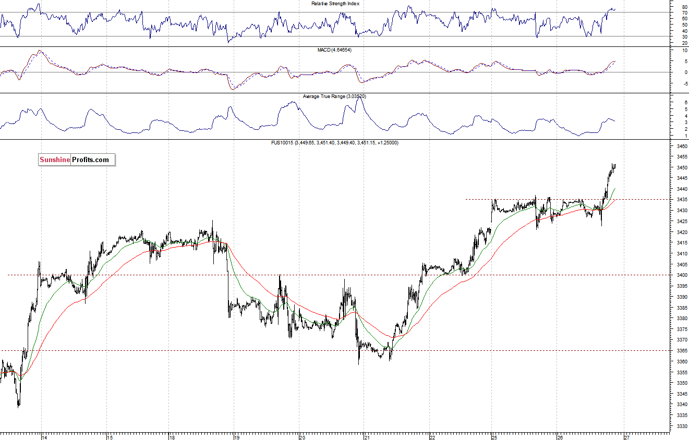This screenshot has height=440, width=689.
Task: Click the 6 value on the Average True Range axis
Action: (x=685, y=103)
